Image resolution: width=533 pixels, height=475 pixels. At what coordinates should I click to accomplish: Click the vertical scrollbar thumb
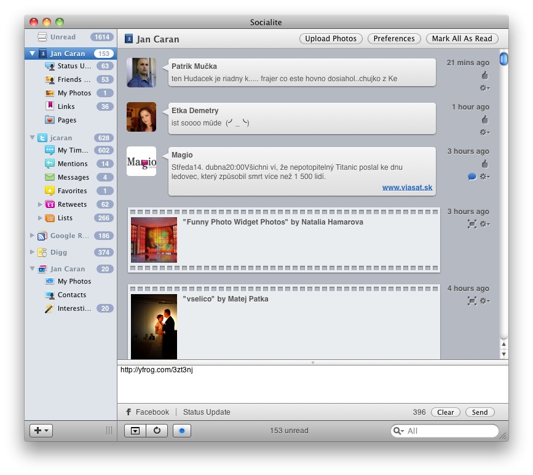point(503,58)
